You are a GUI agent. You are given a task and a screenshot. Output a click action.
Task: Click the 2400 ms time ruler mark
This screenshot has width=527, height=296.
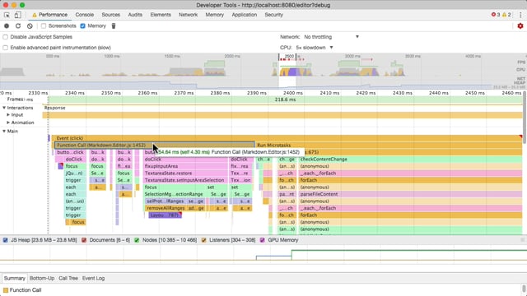point(293,93)
